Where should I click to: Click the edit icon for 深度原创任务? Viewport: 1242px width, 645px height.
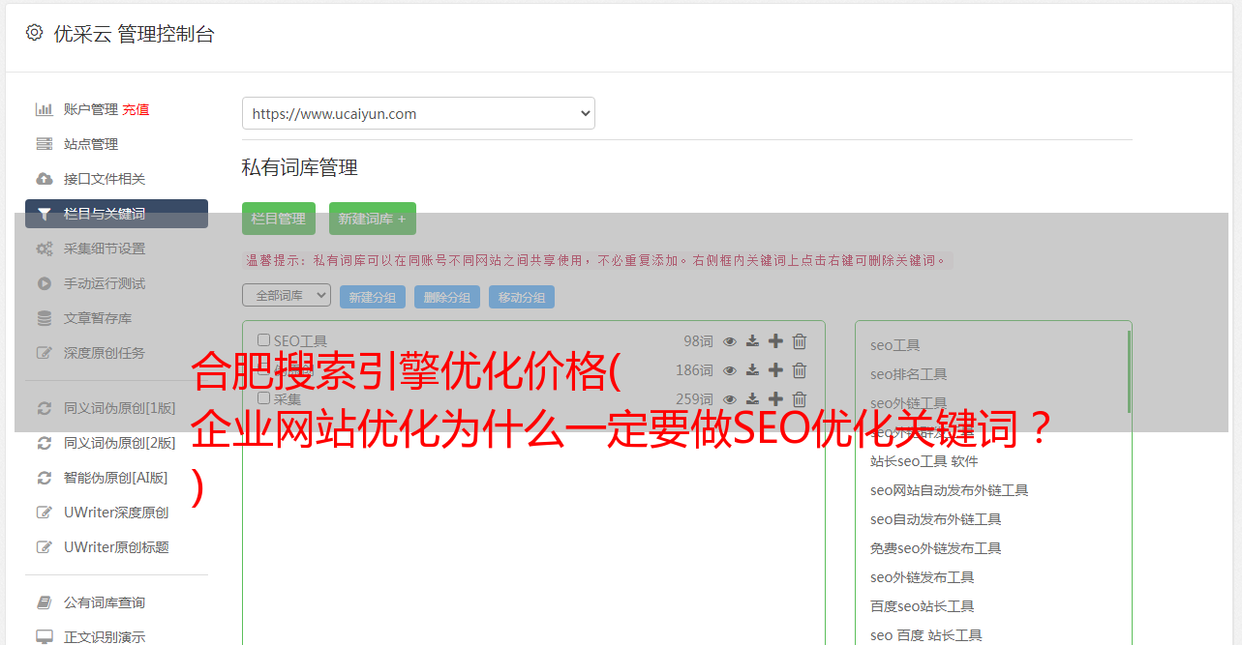click(x=45, y=353)
